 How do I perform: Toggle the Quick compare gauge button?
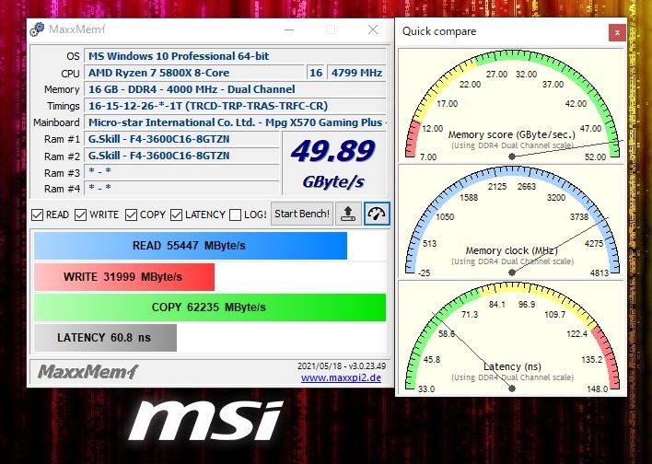coord(377,214)
